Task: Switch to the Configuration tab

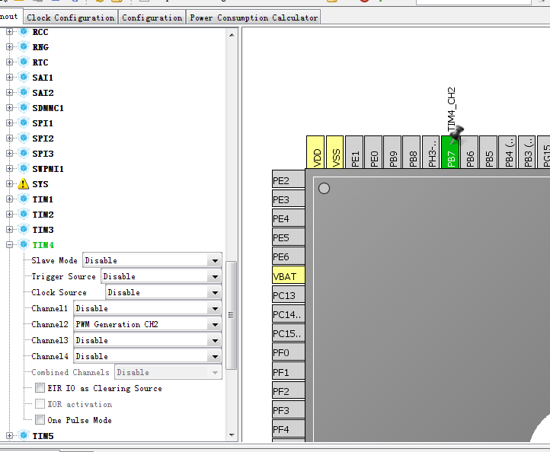Action: click(x=152, y=18)
